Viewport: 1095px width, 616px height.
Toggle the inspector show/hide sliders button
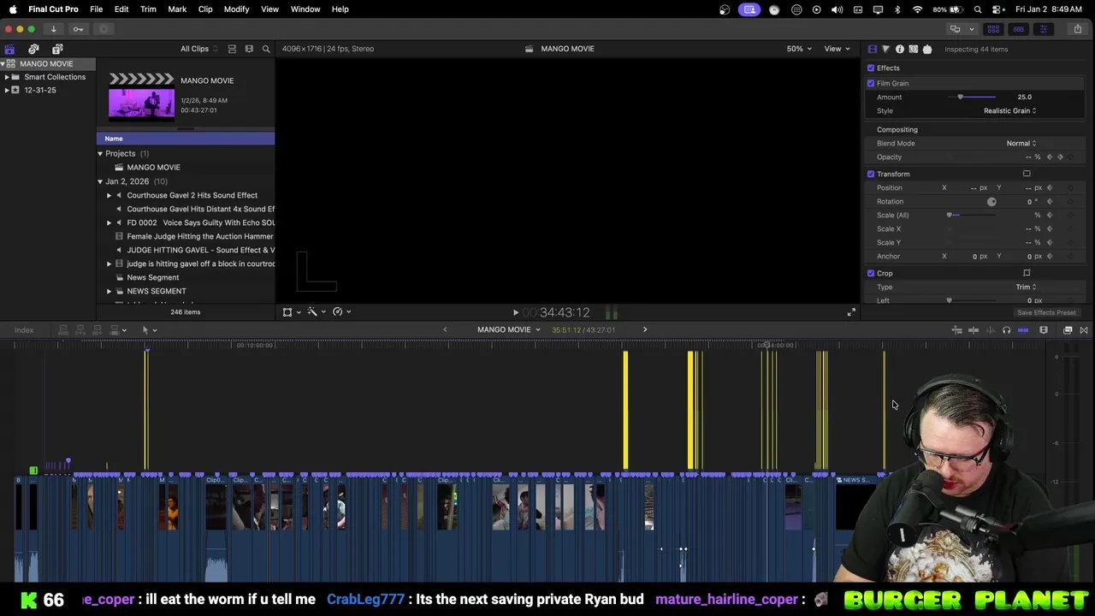click(x=1043, y=29)
